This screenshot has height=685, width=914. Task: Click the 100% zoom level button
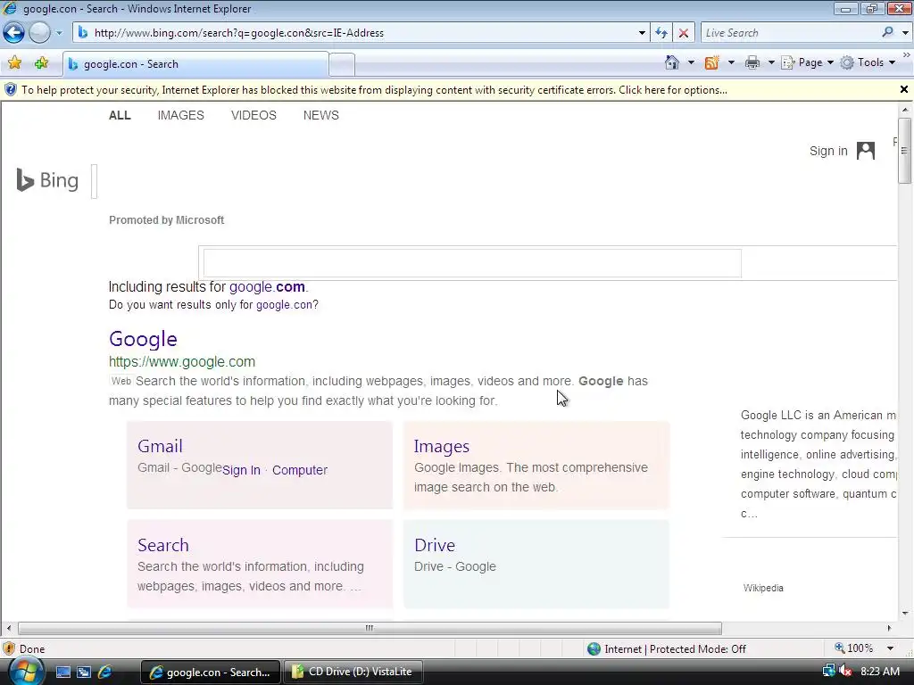[854, 648]
